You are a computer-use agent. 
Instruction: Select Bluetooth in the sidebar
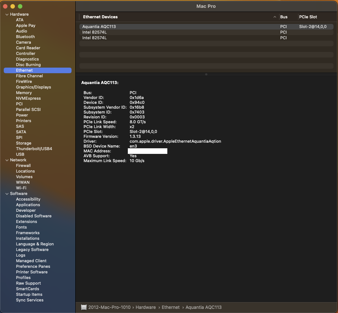(25, 37)
